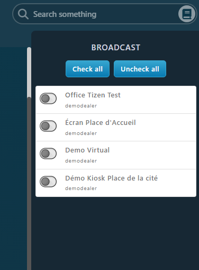Select the Écran Place d'Accueil name
This screenshot has height=270, width=199.
(x=101, y=122)
